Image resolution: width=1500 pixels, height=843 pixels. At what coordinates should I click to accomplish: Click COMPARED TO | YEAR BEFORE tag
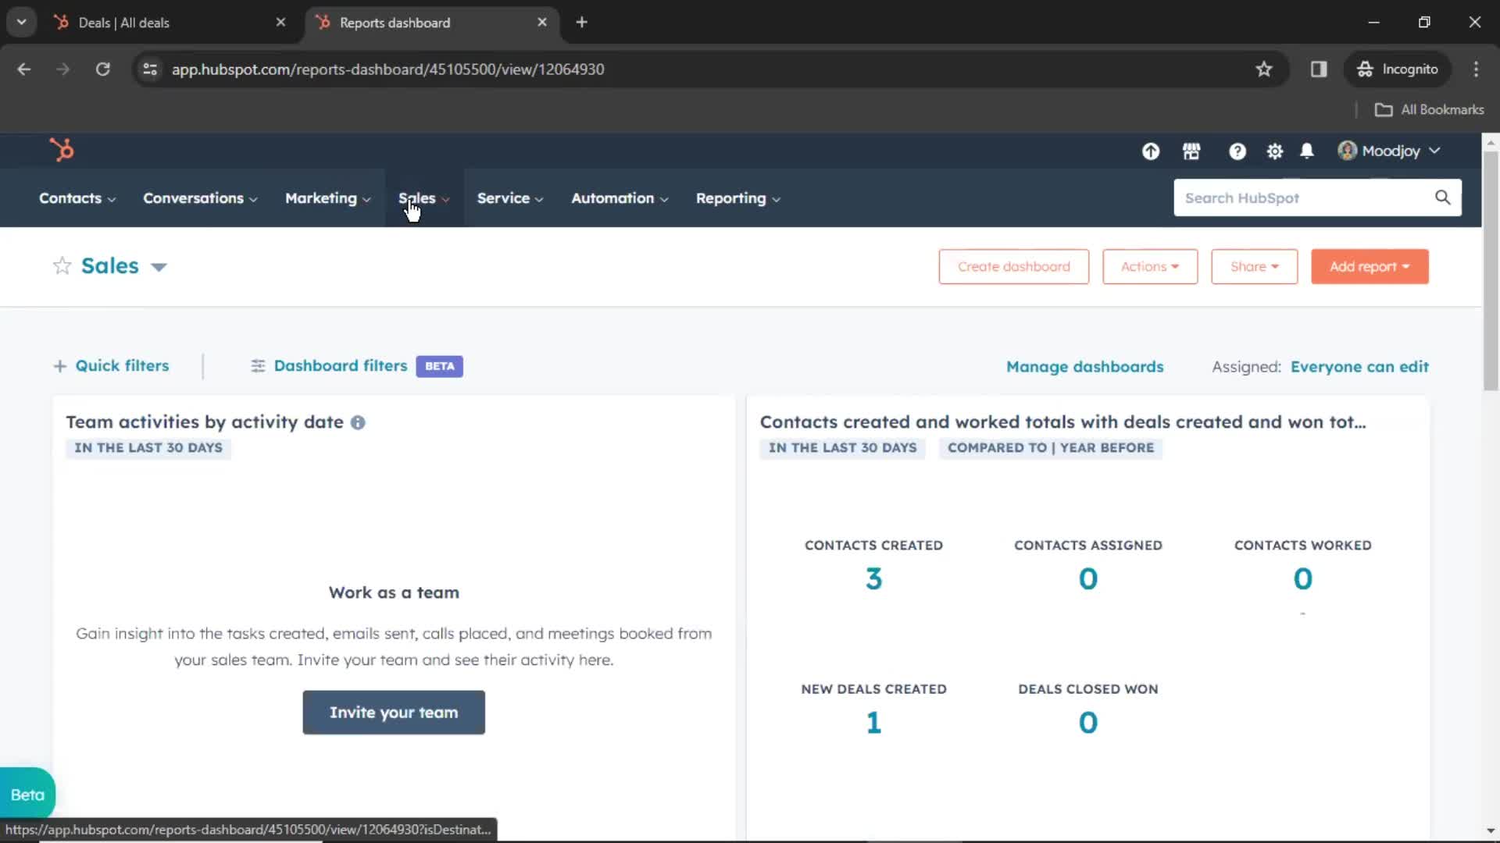[1051, 448]
